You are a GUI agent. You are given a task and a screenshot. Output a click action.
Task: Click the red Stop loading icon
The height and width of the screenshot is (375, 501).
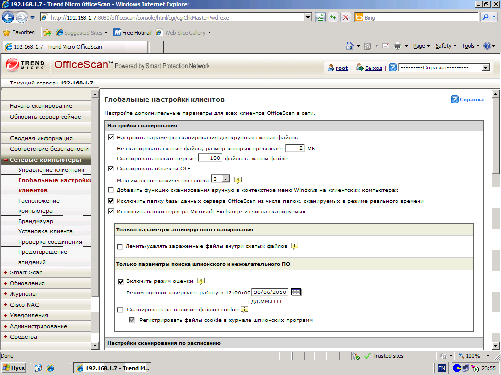click(346, 17)
